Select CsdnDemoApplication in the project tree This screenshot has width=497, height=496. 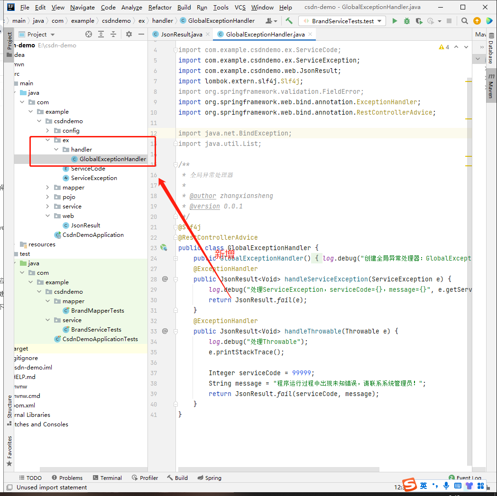tap(93, 234)
